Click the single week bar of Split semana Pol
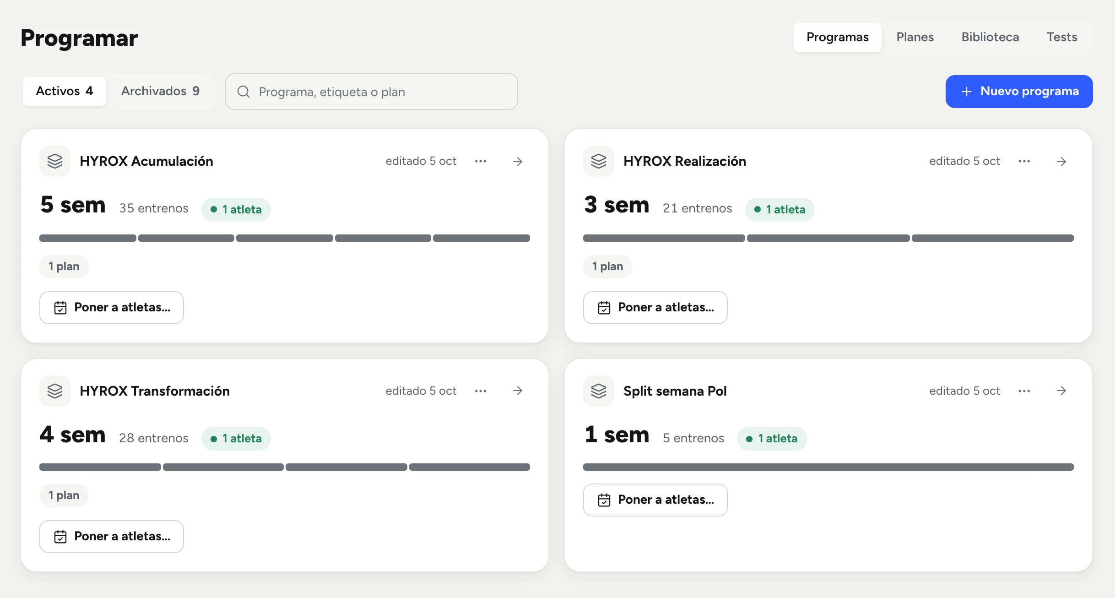The image size is (1115, 598). tap(828, 467)
